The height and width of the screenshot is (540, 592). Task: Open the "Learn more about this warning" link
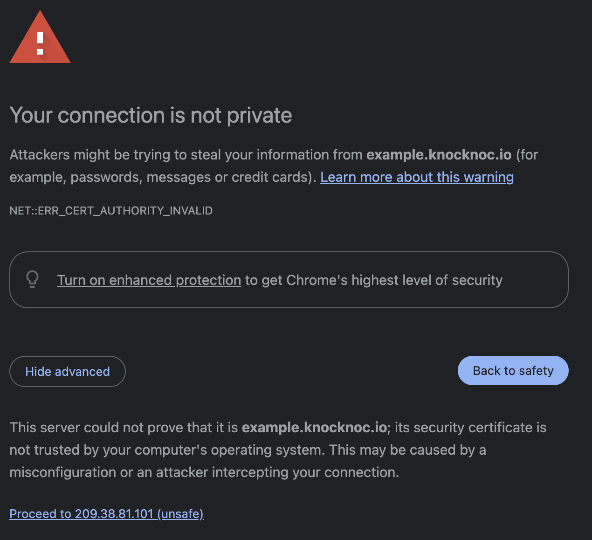(417, 177)
